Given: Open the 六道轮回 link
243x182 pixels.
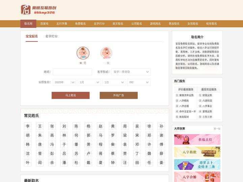Looking at the screenshot, I should point(207,100).
